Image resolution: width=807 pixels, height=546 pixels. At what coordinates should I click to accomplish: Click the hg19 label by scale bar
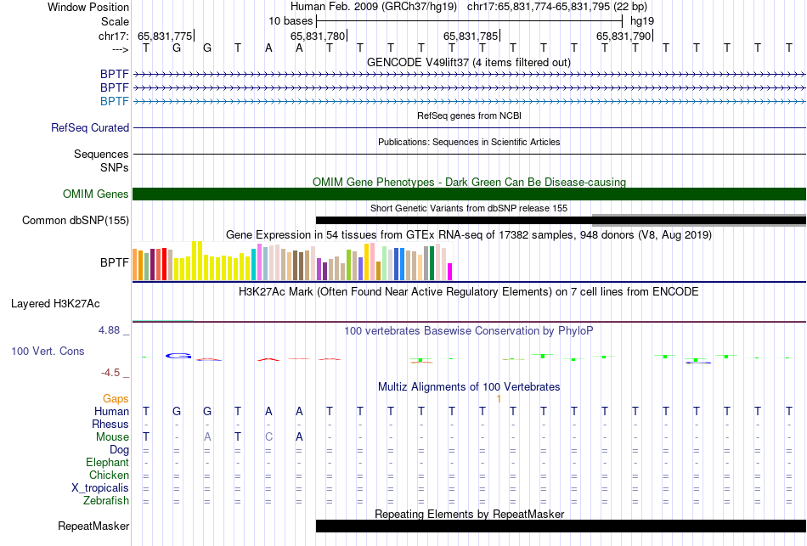pyautogui.click(x=642, y=21)
